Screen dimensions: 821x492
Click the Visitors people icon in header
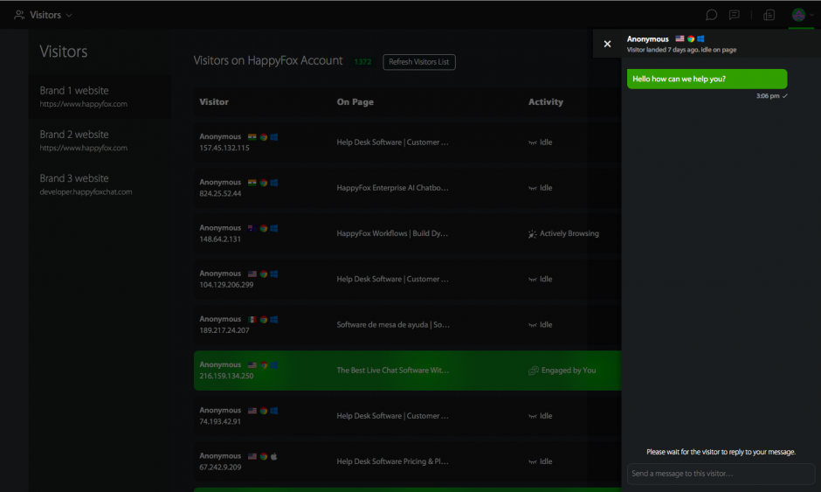tap(19, 15)
